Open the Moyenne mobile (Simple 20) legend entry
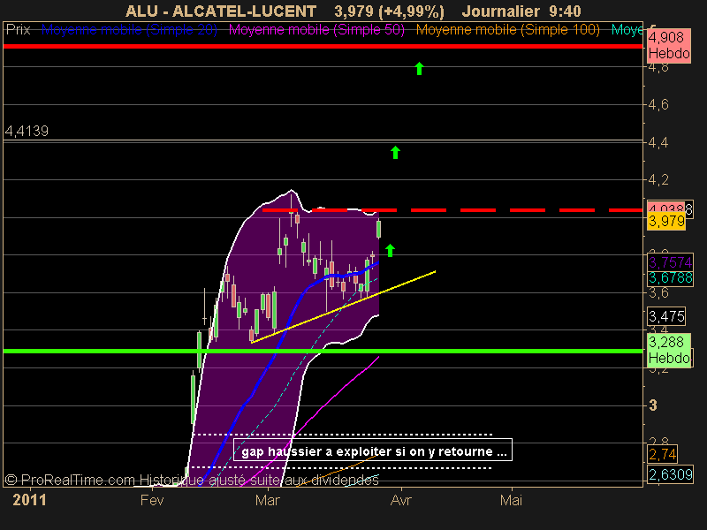707x530 pixels. click(x=129, y=30)
